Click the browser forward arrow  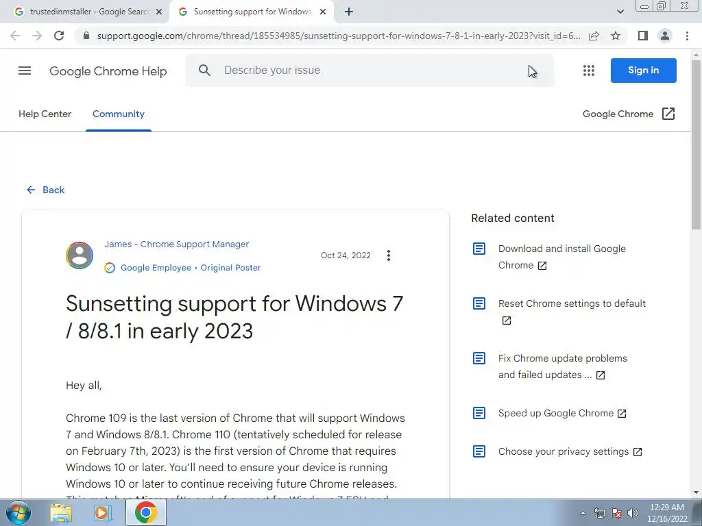[37, 36]
